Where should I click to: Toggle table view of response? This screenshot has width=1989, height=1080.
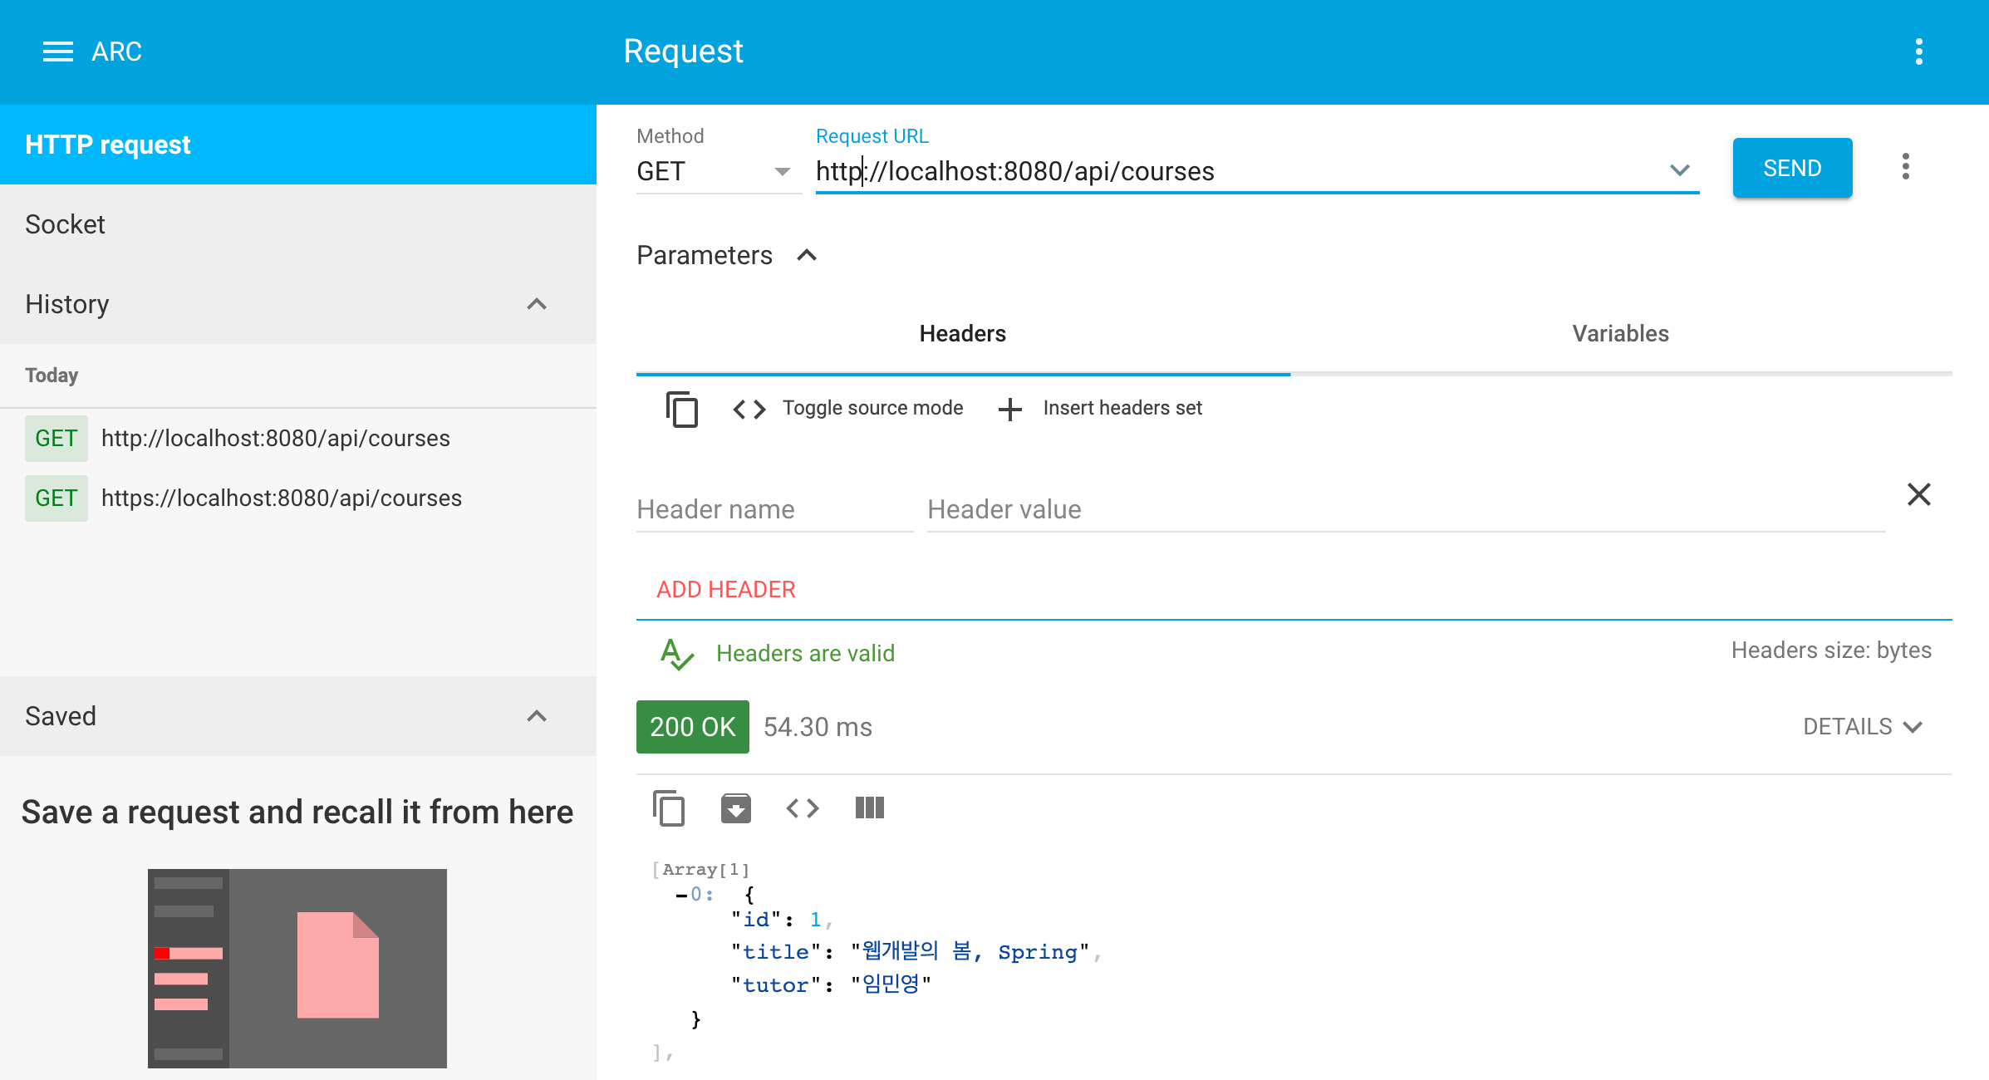[869, 808]
